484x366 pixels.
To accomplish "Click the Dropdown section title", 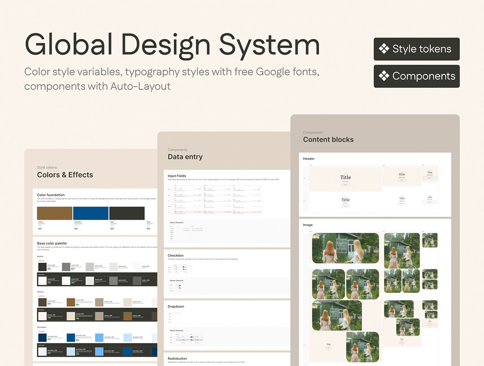I will pyautogui.click(x=176, y=306).
